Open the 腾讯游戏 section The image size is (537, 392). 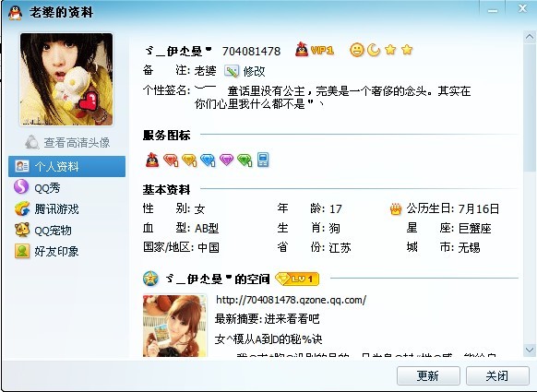[x=46, y=208]
